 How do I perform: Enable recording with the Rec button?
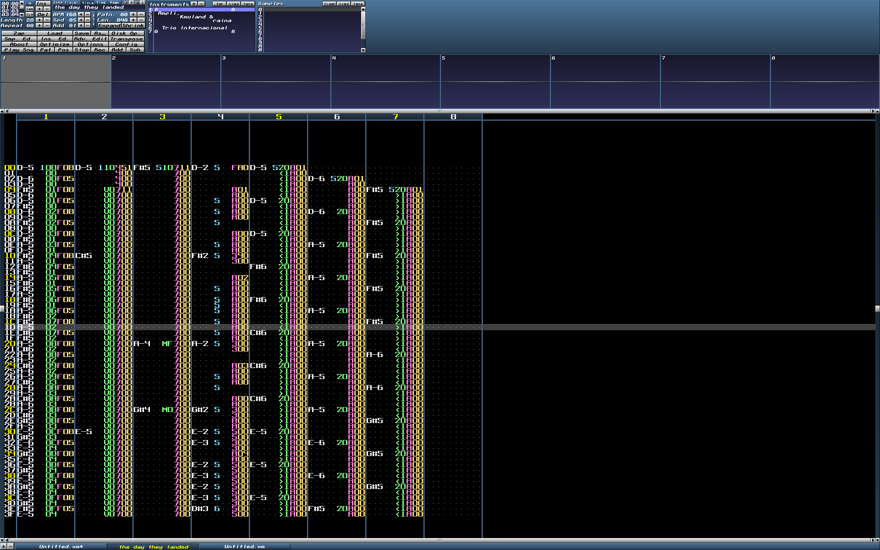tap(99, 50)
